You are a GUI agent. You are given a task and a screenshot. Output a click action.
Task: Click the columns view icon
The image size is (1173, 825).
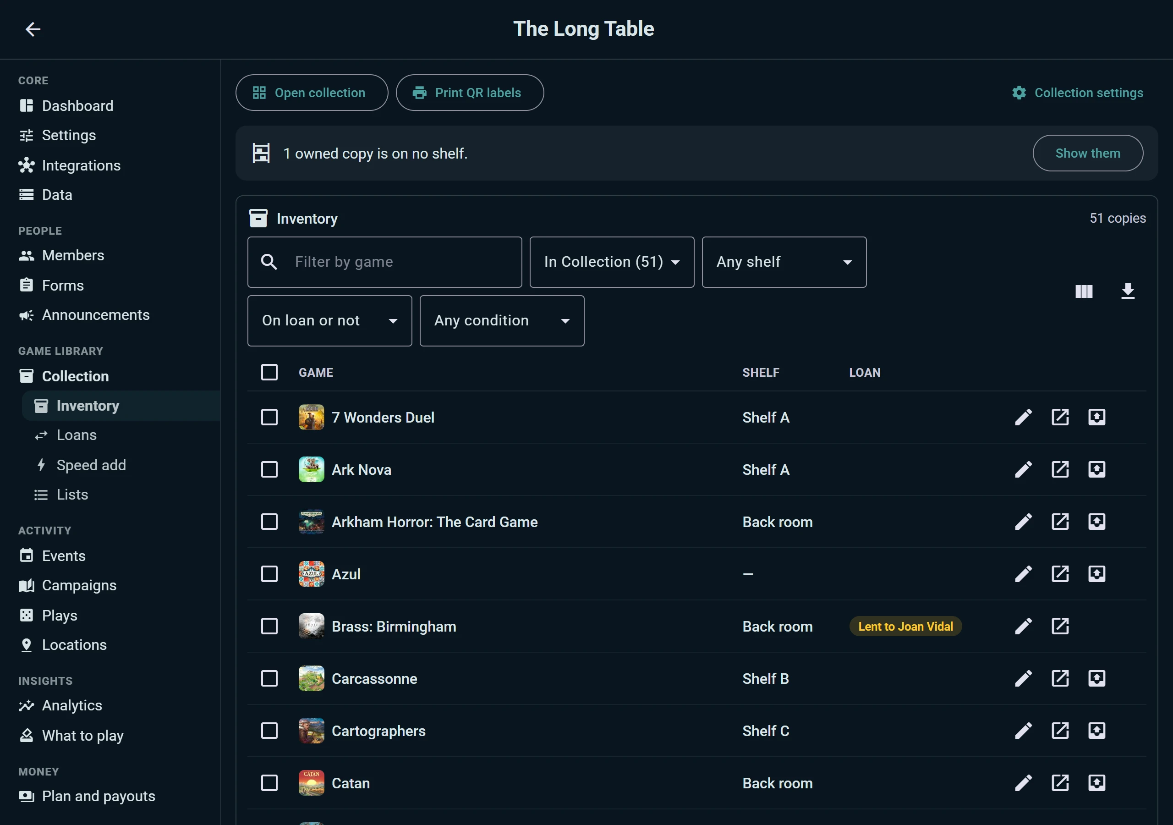click(1084, 291)
